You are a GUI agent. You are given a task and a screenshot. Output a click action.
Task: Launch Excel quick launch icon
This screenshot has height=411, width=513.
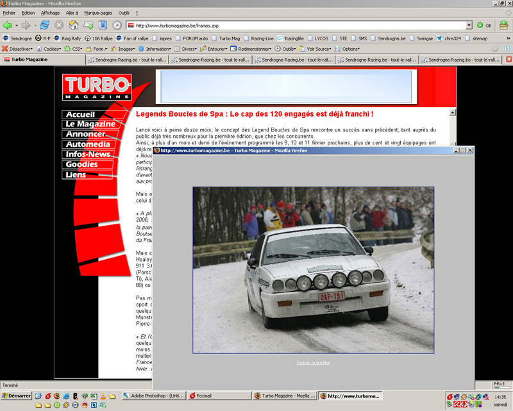(94, 396)
